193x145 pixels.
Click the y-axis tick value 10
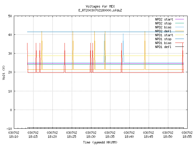[10, 91]
